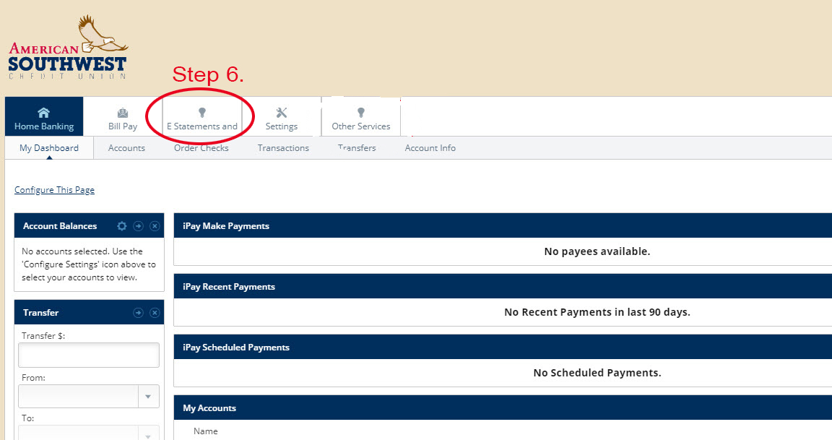Click the 'No accounts selected' message
832x440 pixels.
[x=89, y=264]
